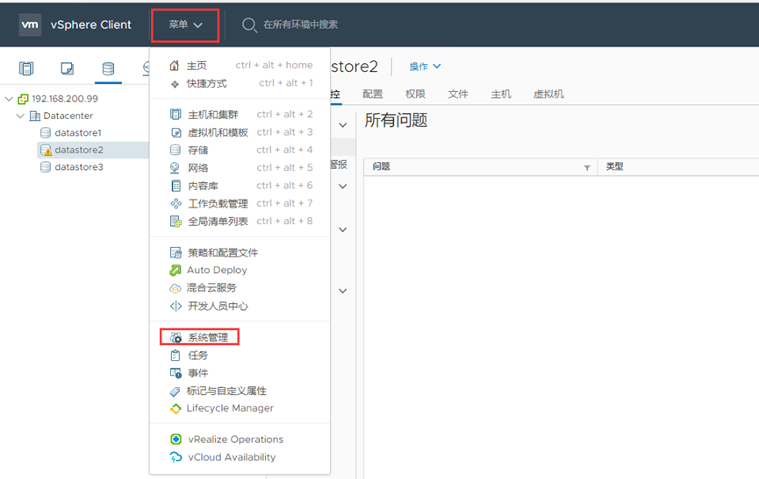Click the 系统管理 administration gear icon
759x479 pixels.
click(175, 337)
